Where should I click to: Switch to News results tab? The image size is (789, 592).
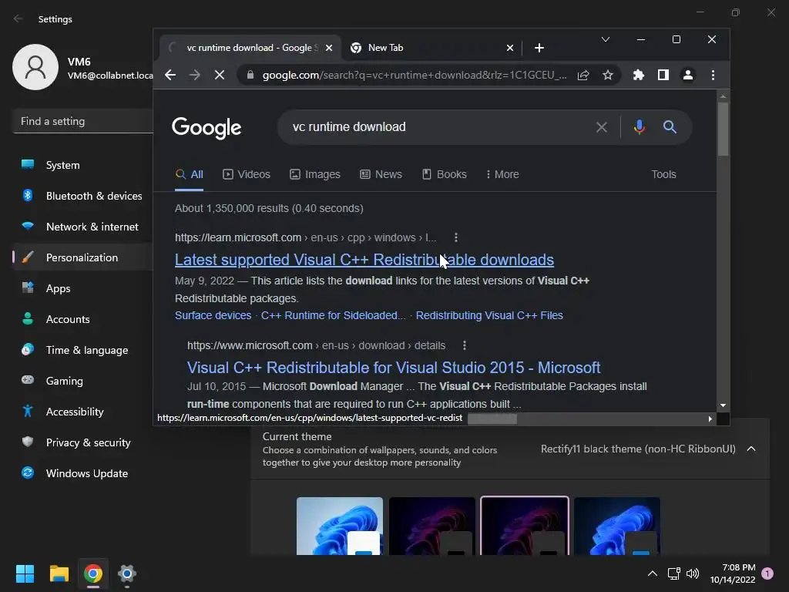[381, 174]
